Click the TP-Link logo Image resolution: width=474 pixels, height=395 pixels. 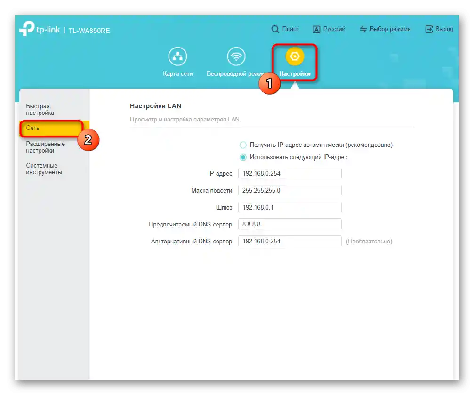(40, 29)
